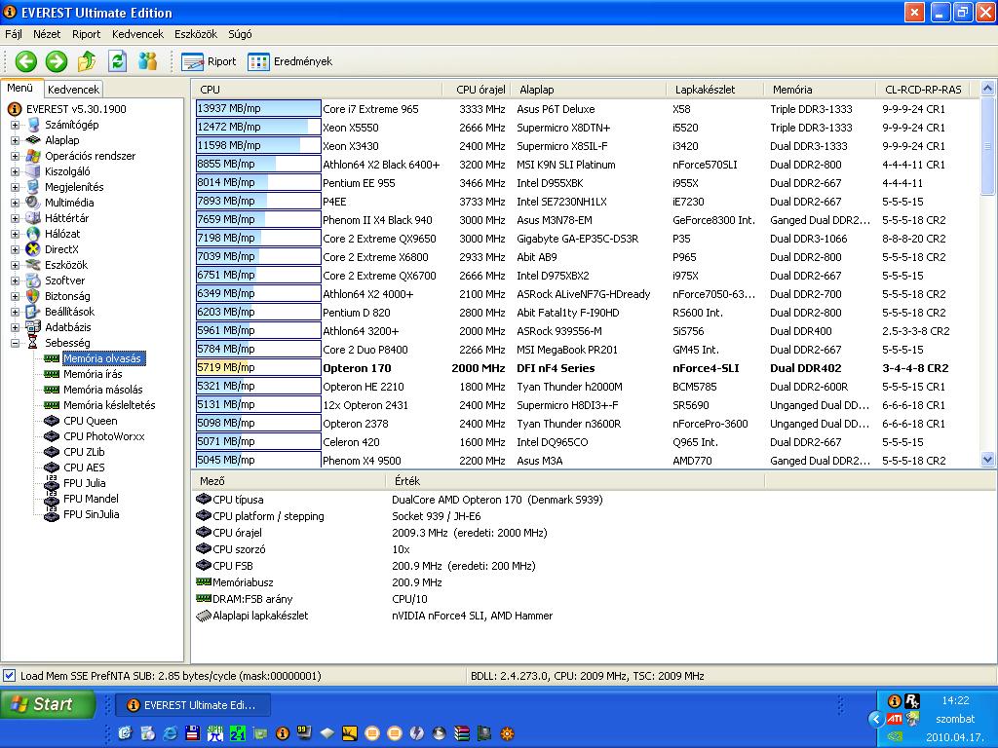Image resolution: width=998 pixels, height=748 pixels.
Task: Click the results list scroll-down arrow
Action: click(988, 460)
